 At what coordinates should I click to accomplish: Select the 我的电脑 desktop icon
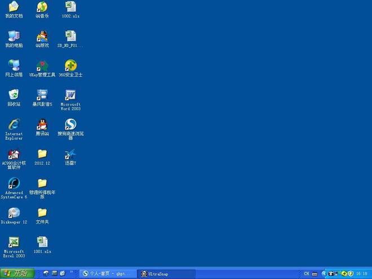point(14,39)
